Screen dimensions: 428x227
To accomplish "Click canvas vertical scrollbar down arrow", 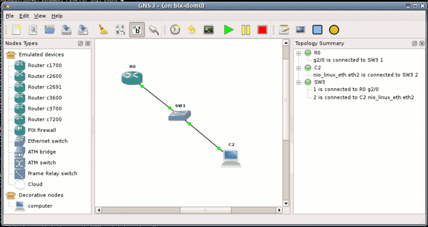I will pos(286,203).
